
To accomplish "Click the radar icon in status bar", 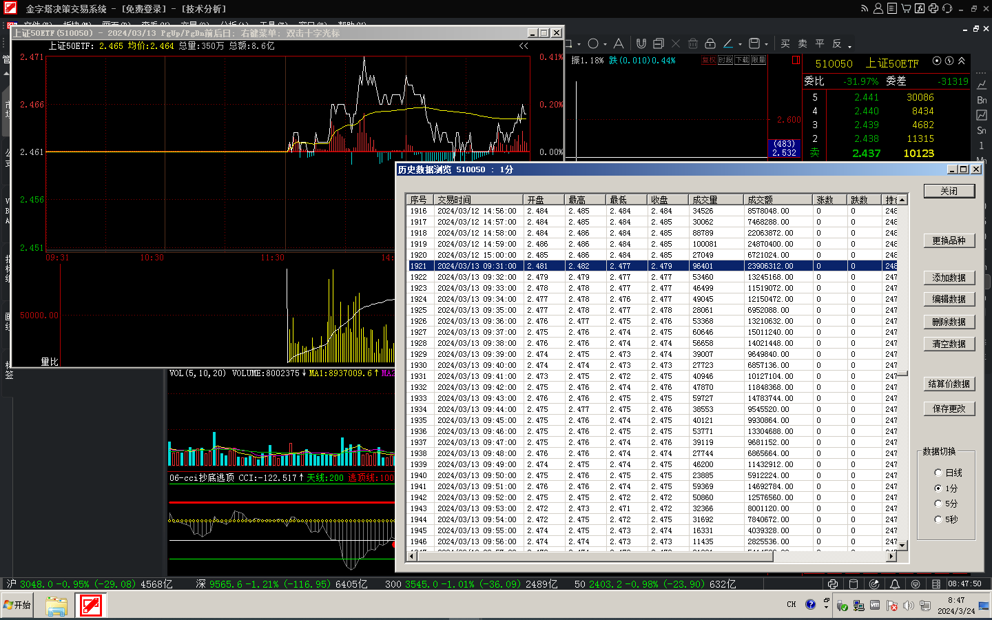I will [874, 584].
